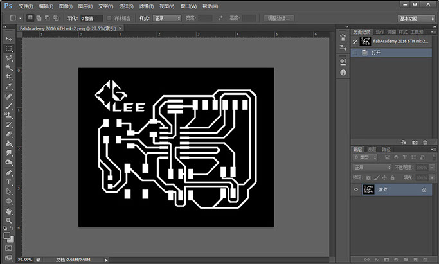Add a layer style fx
This screenshot has width=439, height=264.
point(377,260)
